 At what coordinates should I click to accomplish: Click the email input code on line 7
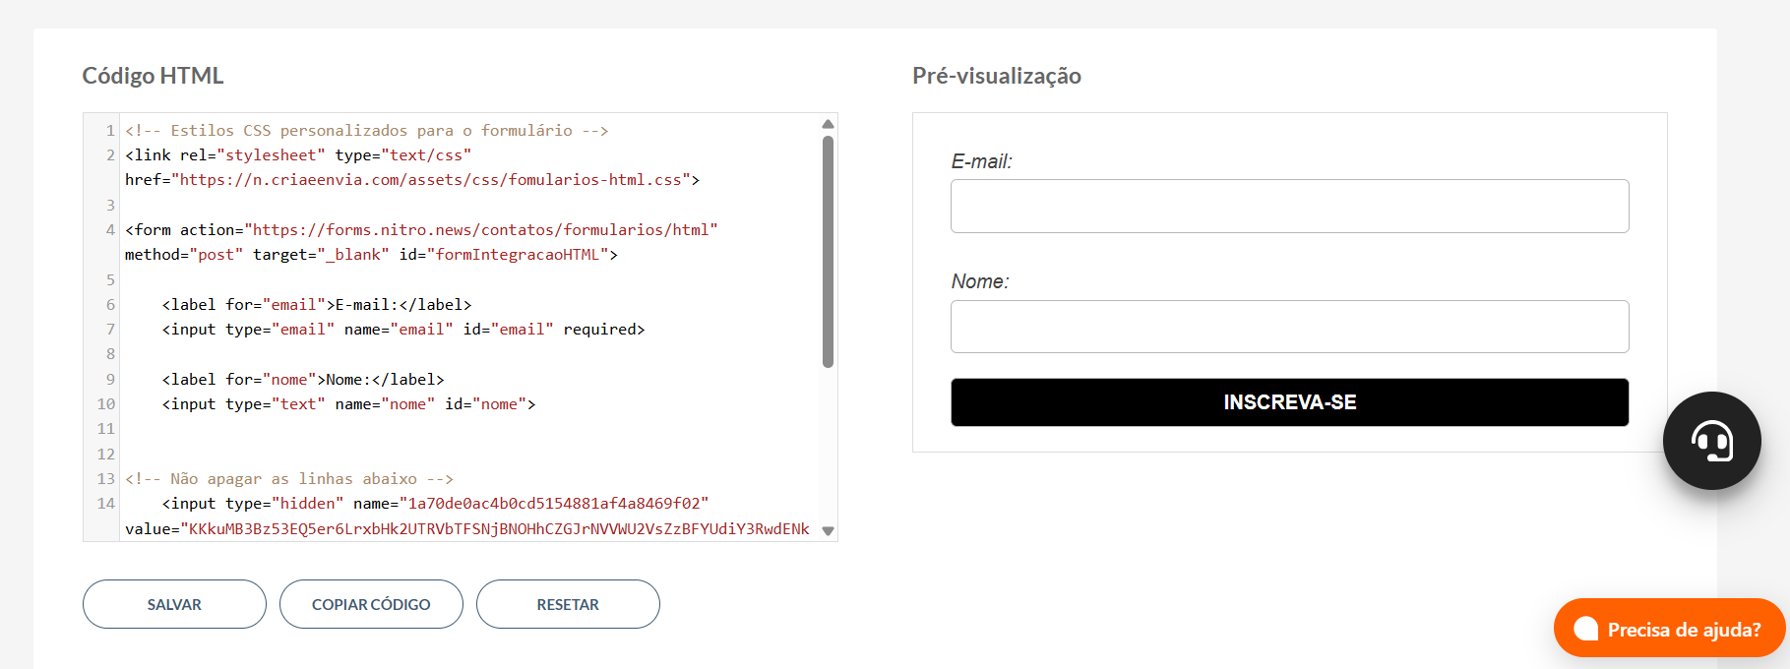403,330
